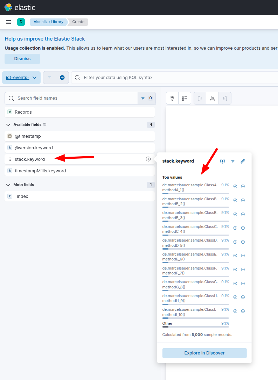Open the hamburger navigation menu
278x380 pixels.
tap(8, 22)
